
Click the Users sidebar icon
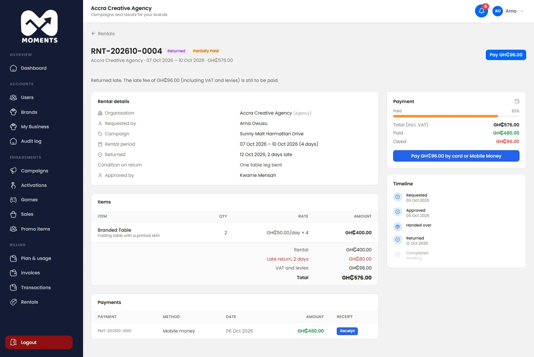click(x=13, y=97)
